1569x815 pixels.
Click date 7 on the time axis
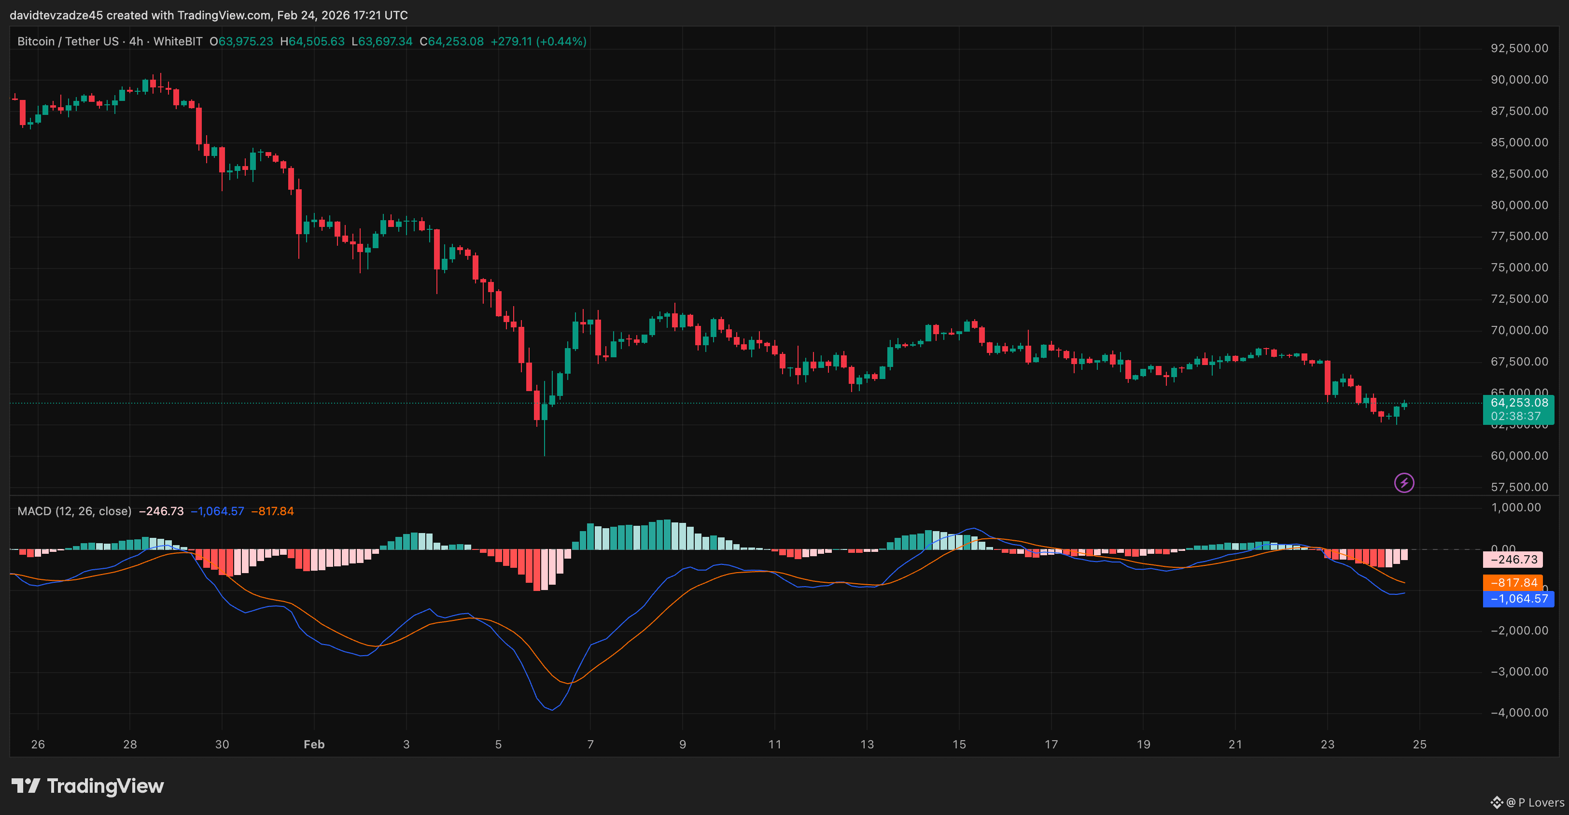(x=590, y=745)
